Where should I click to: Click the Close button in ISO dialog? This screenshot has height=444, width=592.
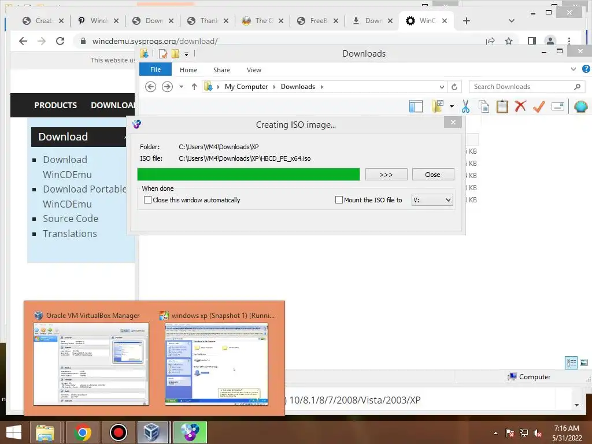[x=432, y=175]
